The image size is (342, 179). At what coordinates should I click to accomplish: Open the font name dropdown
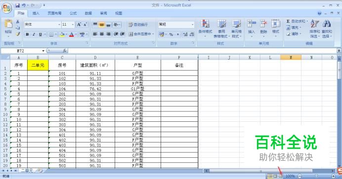(59, 25)
